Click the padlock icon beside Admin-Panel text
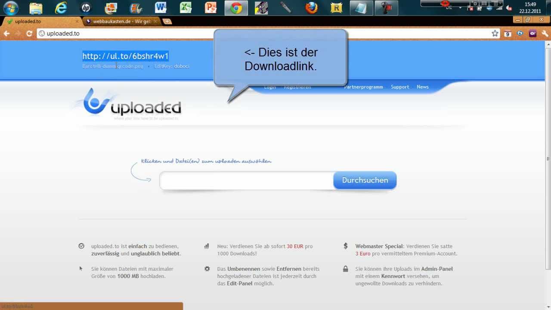551x310 pixels. (x=345, y=269)
